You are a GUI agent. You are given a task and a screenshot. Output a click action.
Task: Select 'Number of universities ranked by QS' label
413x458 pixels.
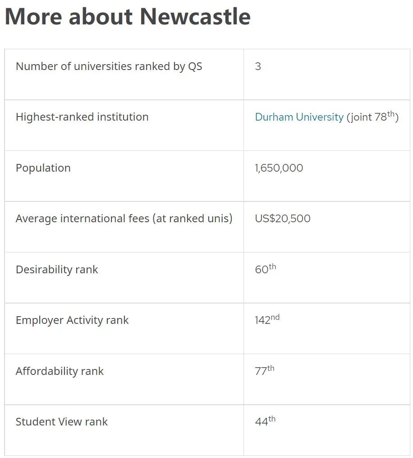tap(109, 66)
